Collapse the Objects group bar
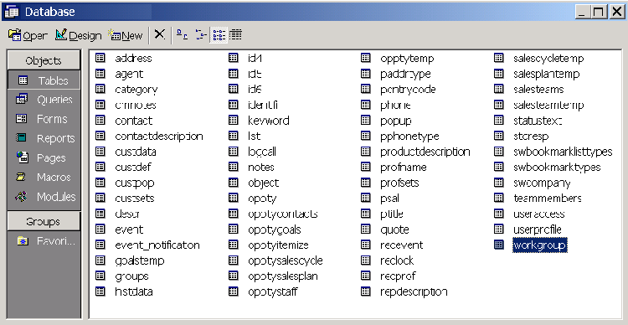Viewport: 628px width, 325px height. tap(44, 60)
